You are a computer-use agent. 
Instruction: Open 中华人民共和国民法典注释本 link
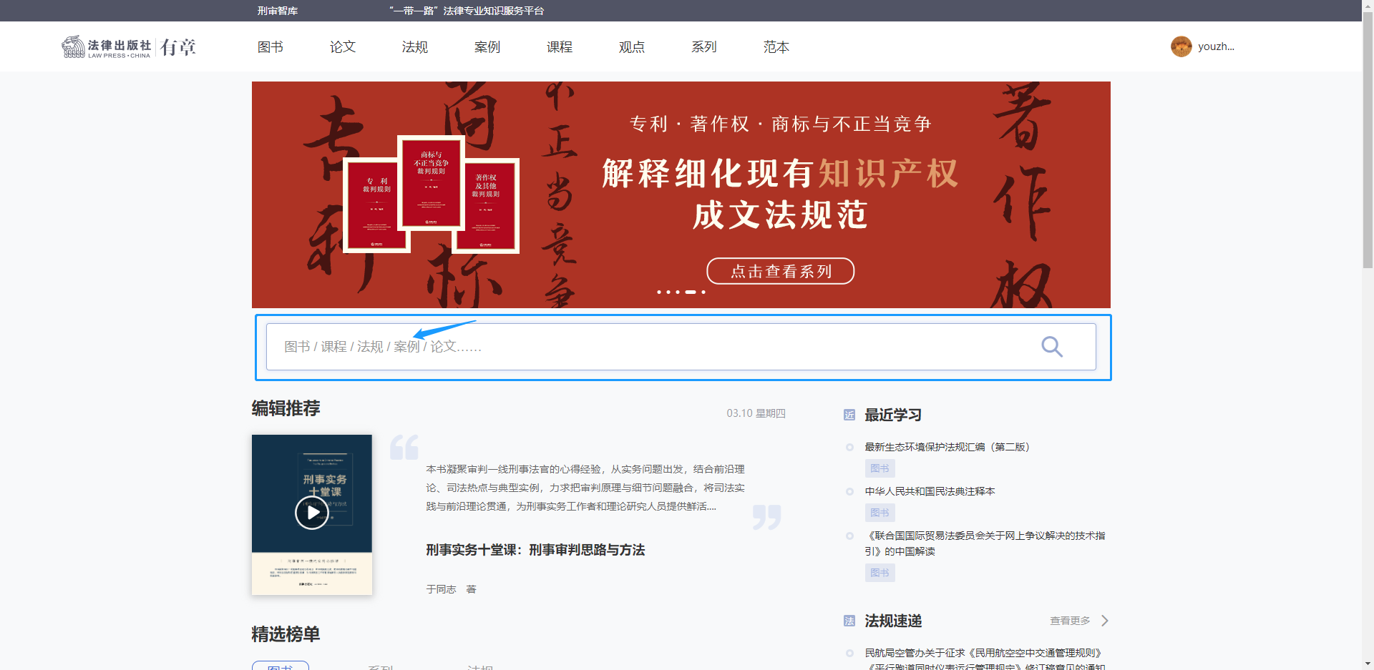[x=930, y=491]
